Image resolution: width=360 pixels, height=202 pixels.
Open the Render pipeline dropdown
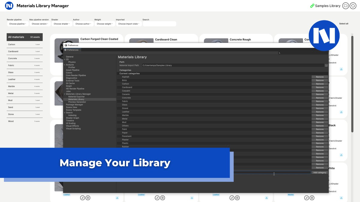click(x=17, y=24)
